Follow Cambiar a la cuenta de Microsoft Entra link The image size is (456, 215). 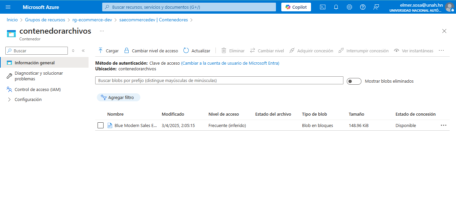coord(231,63)
